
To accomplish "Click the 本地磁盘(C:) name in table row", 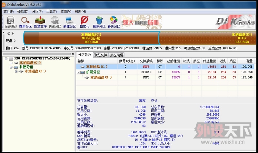I will (x=97, y=67).
